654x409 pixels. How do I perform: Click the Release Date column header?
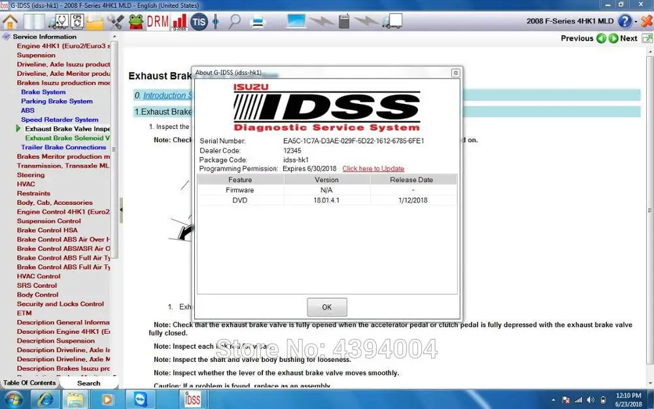pyautogui.click(x=412, y=180)
